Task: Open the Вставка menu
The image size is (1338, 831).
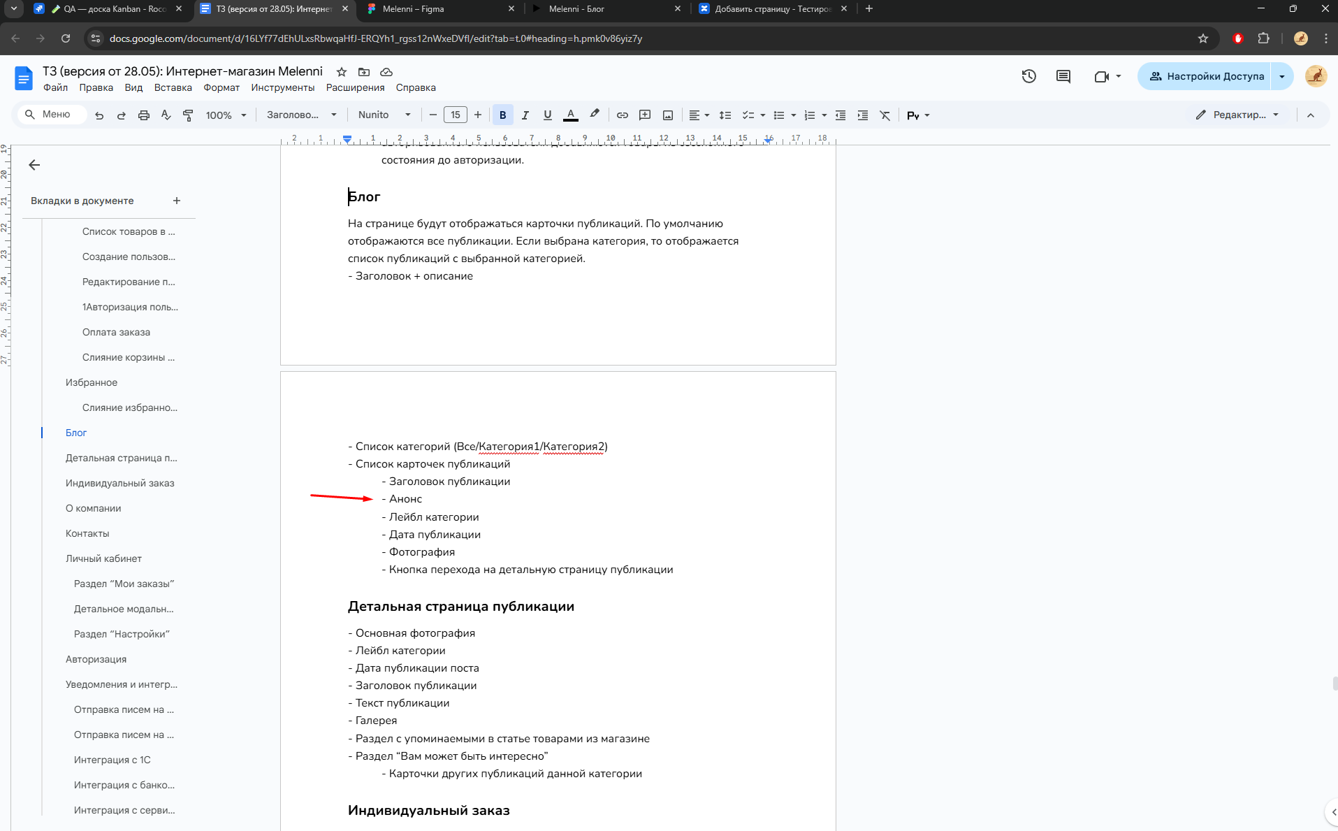Action: [173, 87]
